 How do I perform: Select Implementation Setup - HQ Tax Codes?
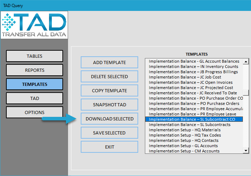(194, 135)
